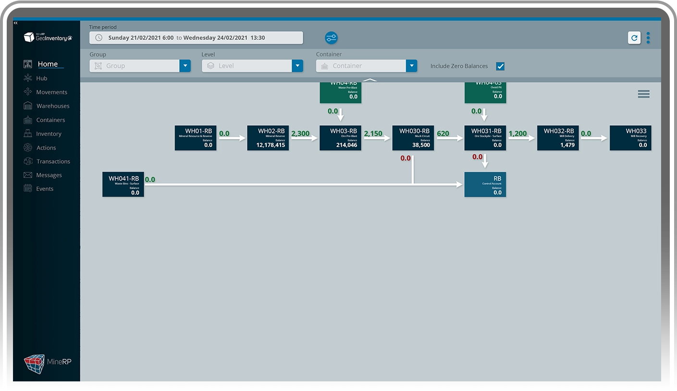Open the hamburger menu on diagram
Screen dimensions: 677x391
coord(643,94)
